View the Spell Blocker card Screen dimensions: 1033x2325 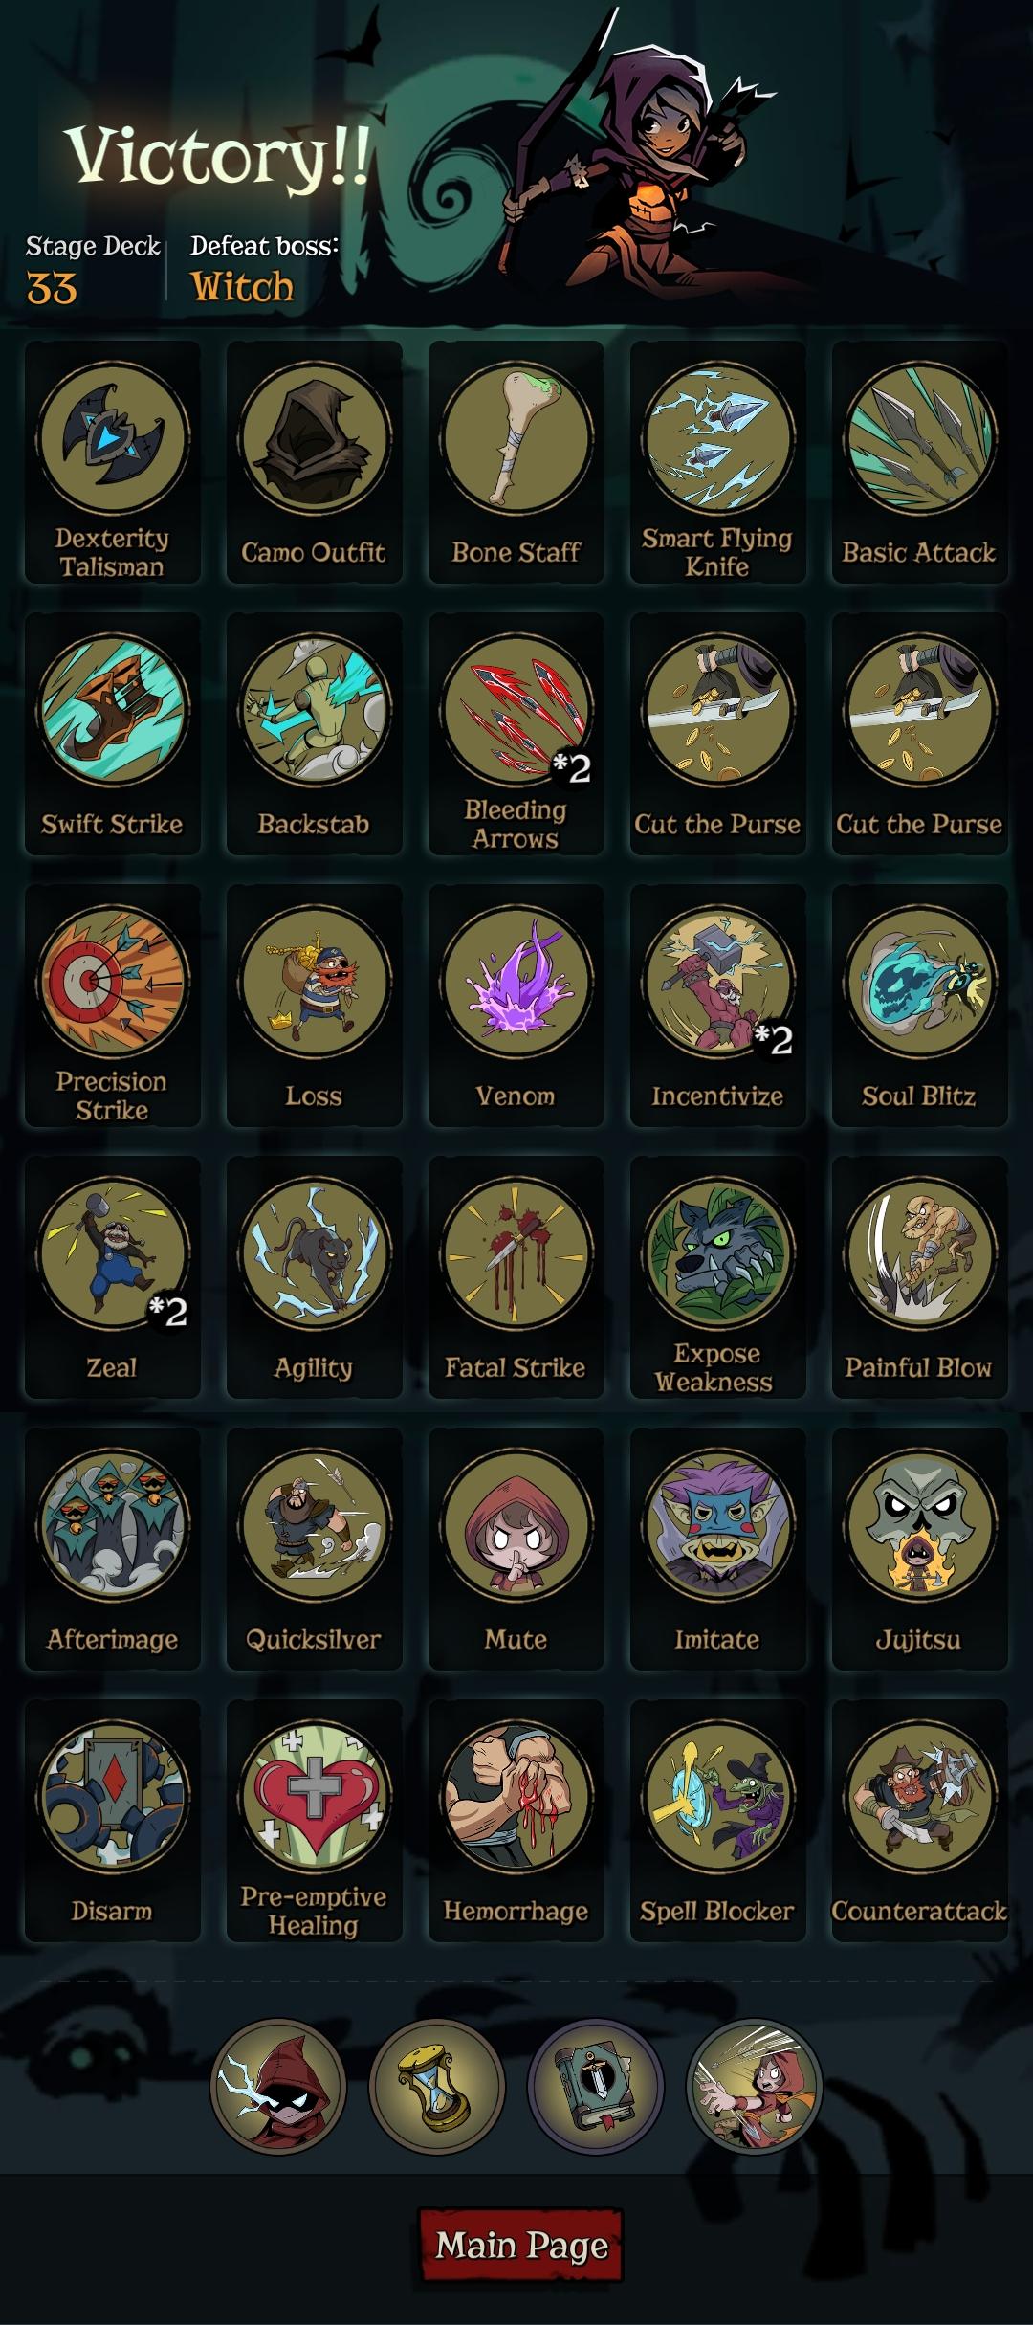(x=717, y=1821)
